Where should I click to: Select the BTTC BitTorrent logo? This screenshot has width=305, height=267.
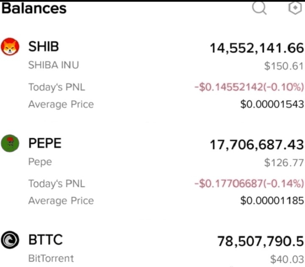click(x=10, y=240)
